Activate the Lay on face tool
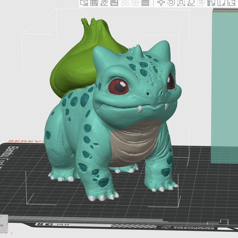The height and width of the screenshot is (238, 238). tap(191, 3)
